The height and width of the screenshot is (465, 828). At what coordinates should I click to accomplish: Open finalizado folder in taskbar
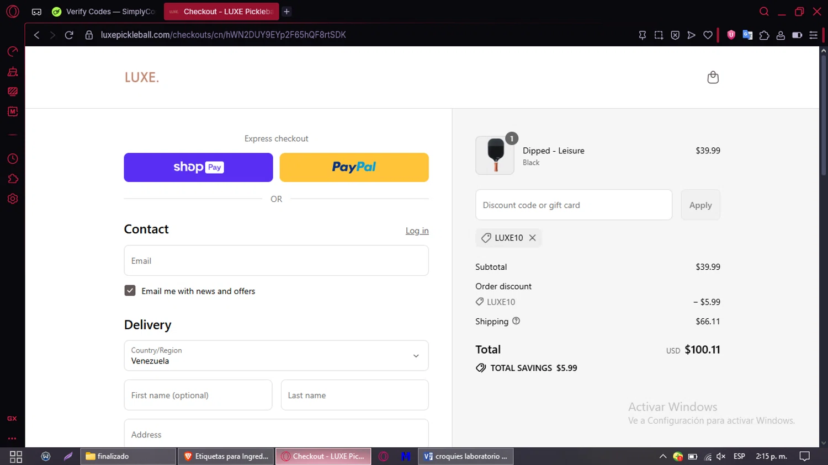(x=128, y=456)
